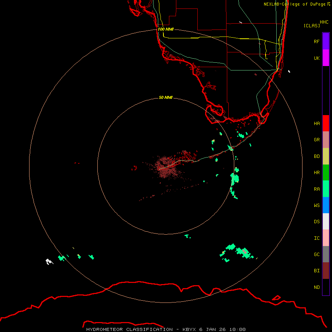Click the largest white echo southwest of radar
The width and height of the screenshot is (332, 332).
point(49,262)
